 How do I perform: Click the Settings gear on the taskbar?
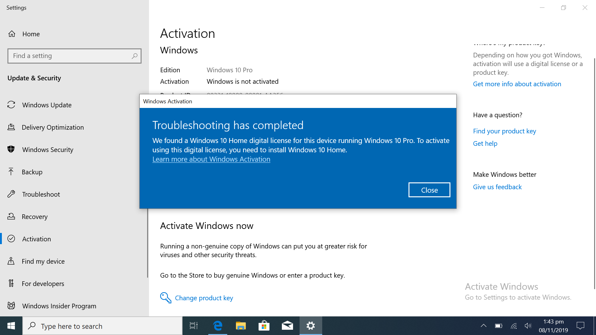[x=311, y=326]
